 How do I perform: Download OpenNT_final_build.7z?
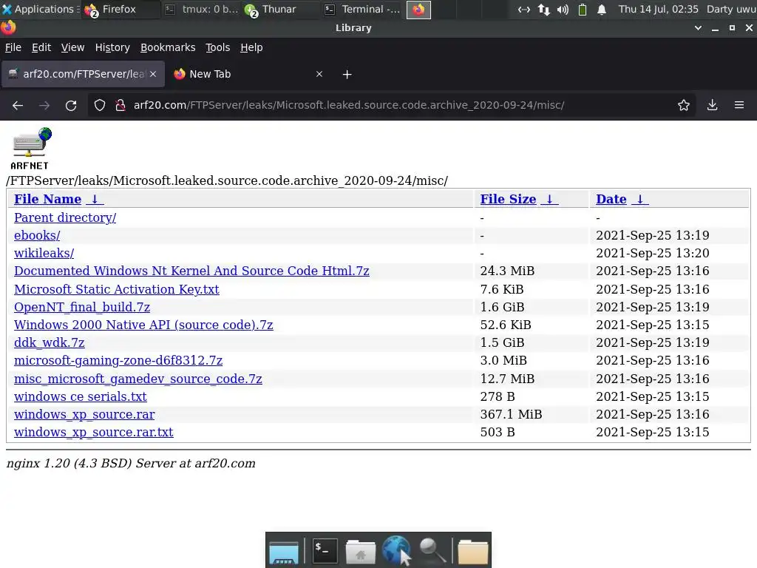click(82, 307)
